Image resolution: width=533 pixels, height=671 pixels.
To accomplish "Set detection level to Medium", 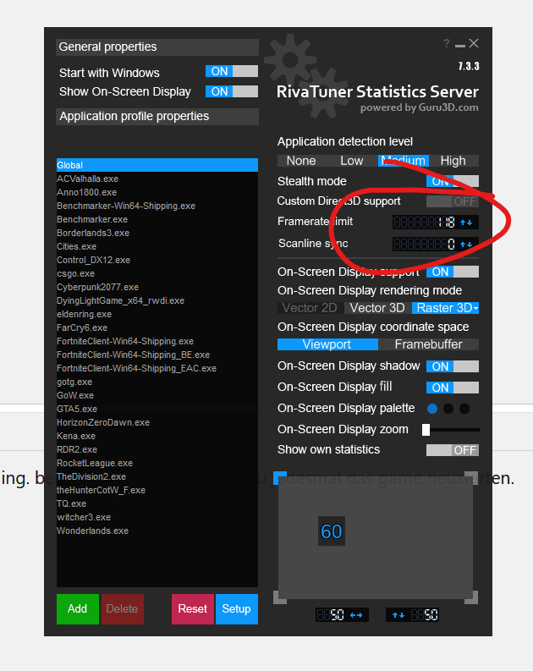I will click(404, 161).
